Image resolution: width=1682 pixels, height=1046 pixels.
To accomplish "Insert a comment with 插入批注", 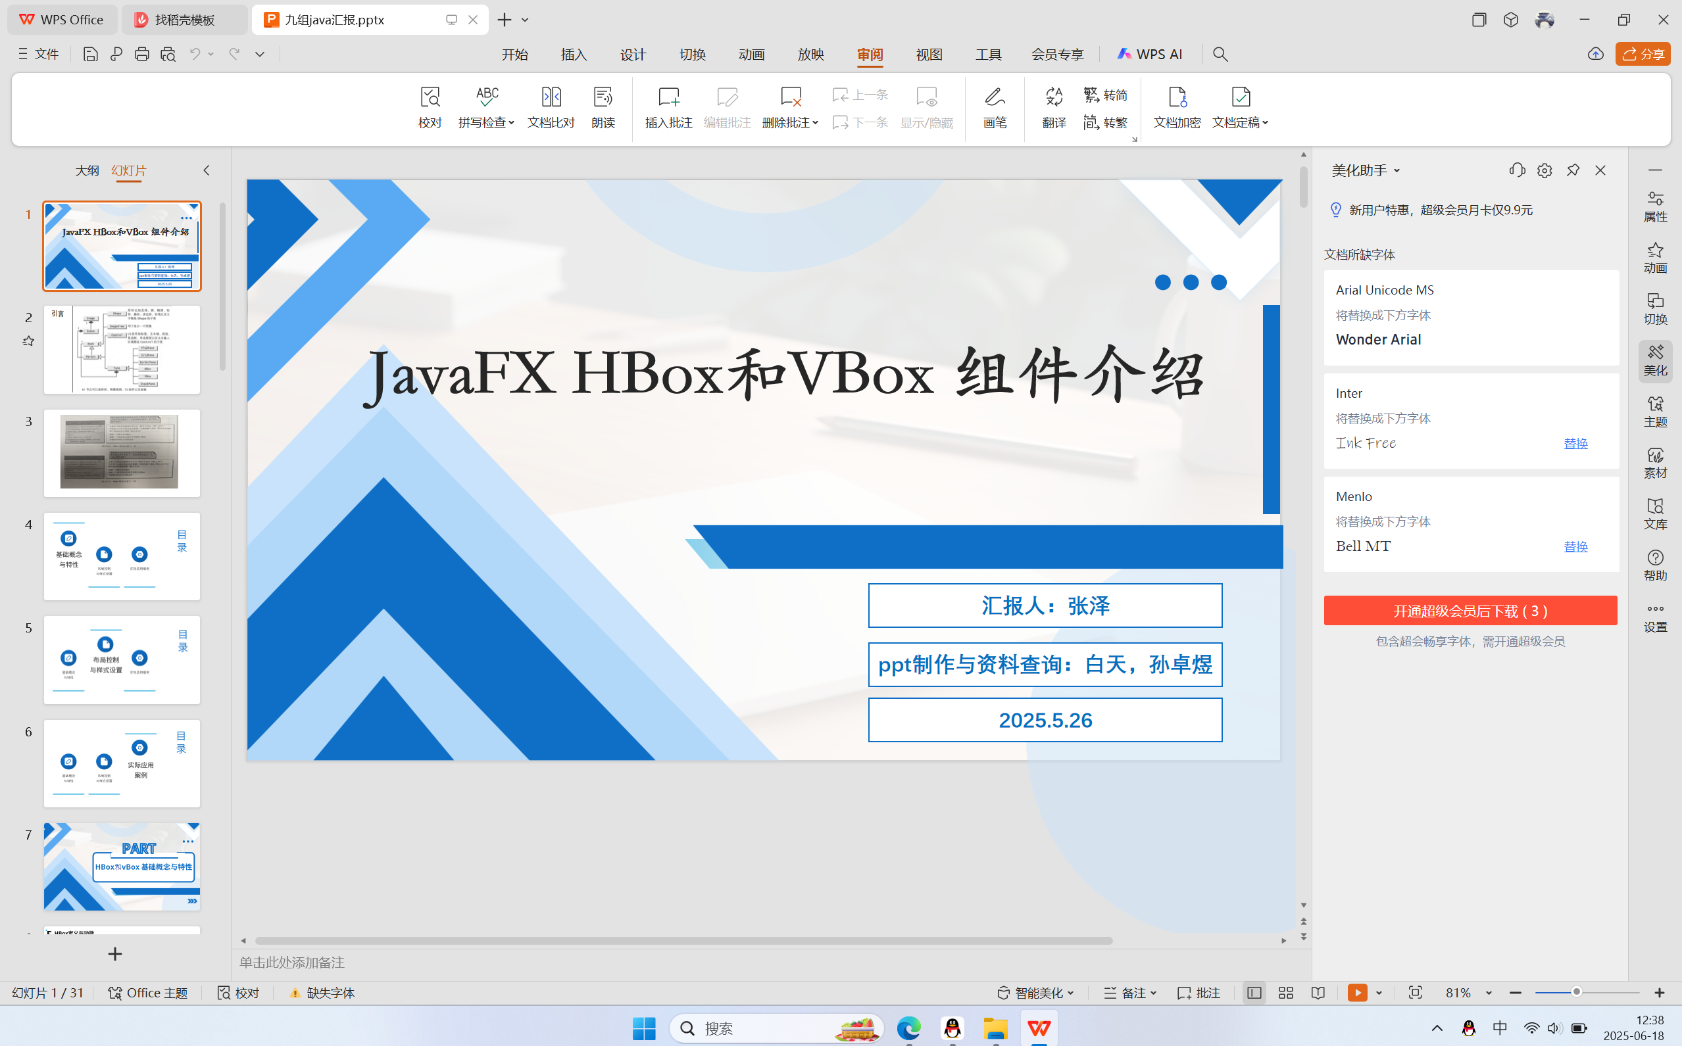I will pos(668,106).
